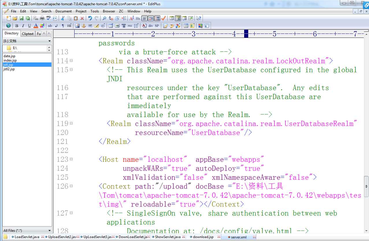Close the server.xml document tab
Screen dimensions: 369x241
254,237
